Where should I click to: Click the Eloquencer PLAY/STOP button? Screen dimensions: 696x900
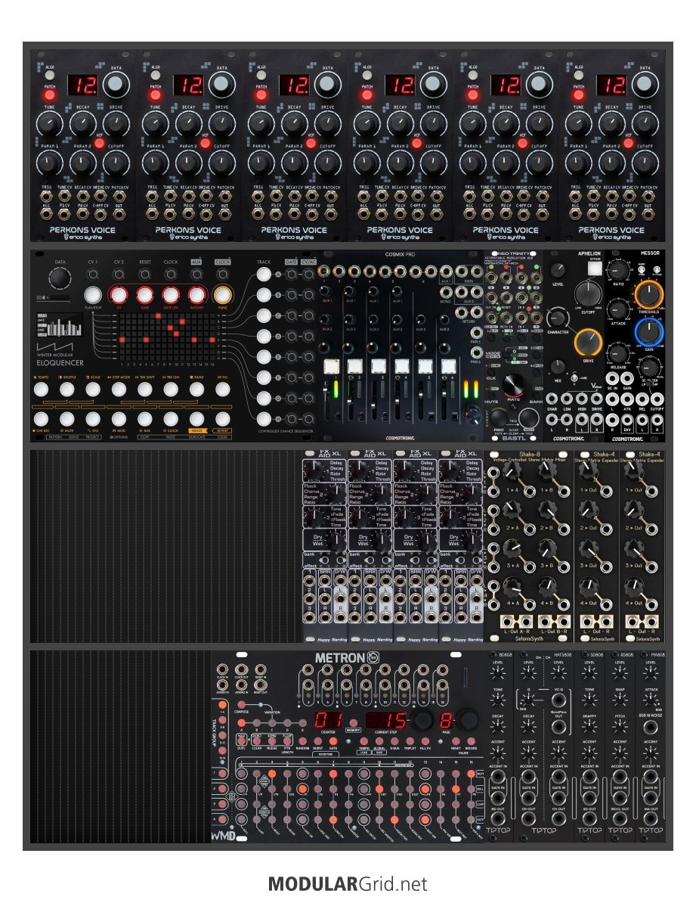(93, 295)
